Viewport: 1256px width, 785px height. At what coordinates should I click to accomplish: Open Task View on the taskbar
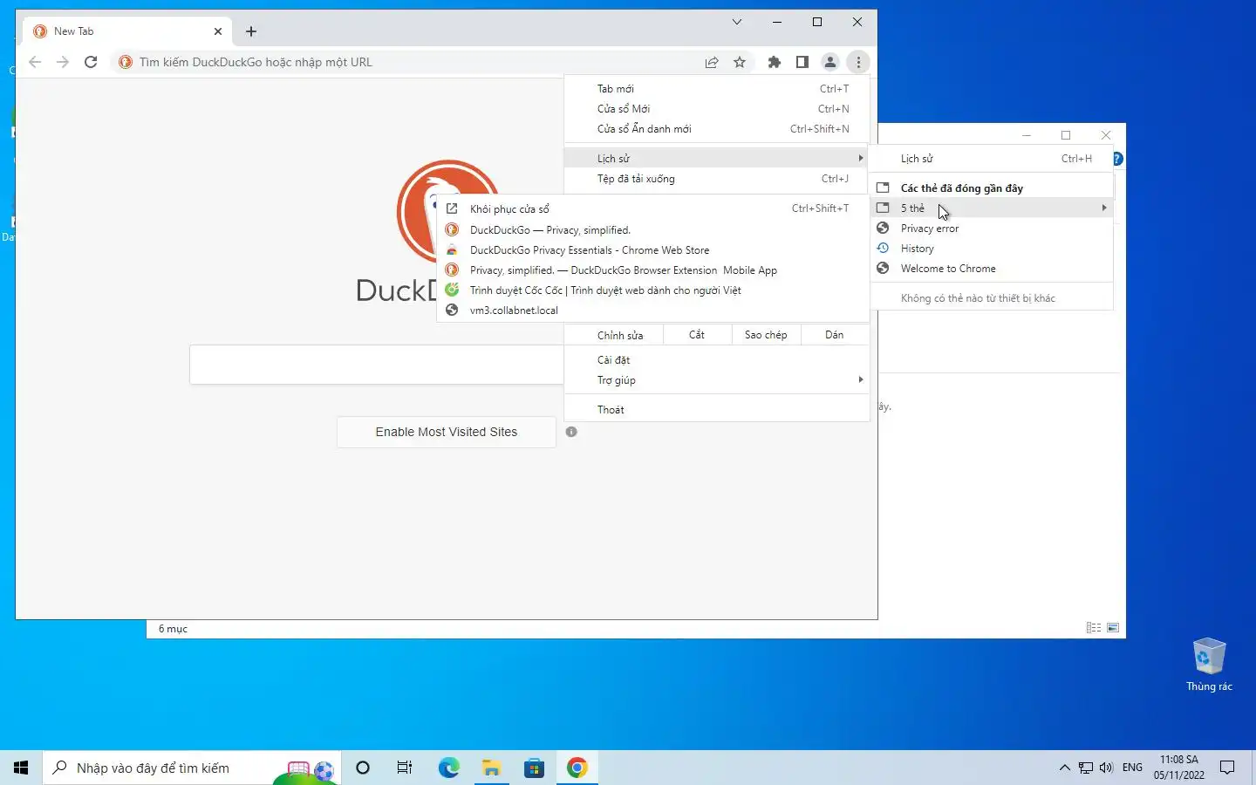pos(405,768)
